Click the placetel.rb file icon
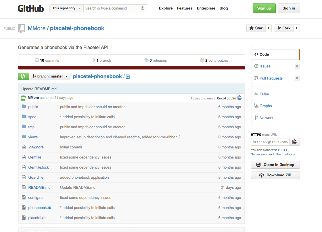Image resolution: width=322 pixels, height=232 pixels. 24,218
